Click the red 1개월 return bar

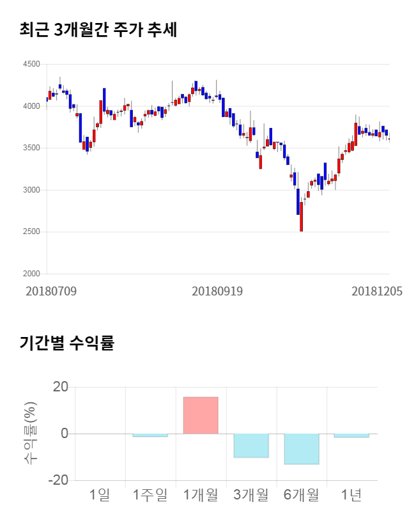tap(201, 415)
